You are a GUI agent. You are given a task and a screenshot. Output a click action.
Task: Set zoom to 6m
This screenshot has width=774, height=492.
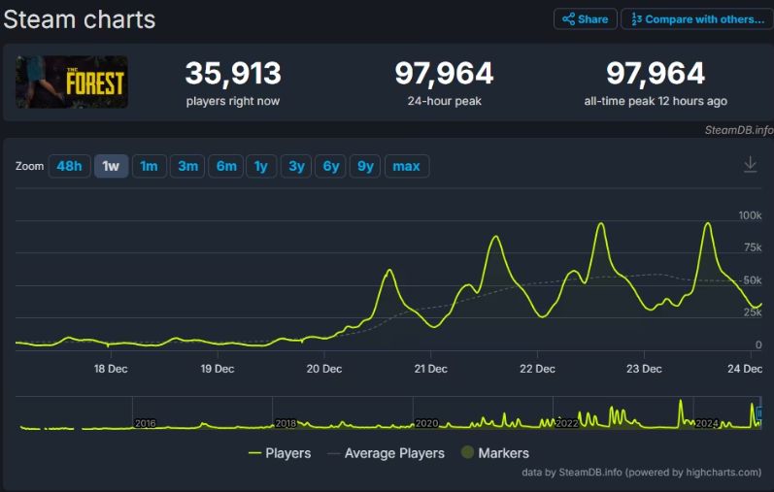coord(226,166)
